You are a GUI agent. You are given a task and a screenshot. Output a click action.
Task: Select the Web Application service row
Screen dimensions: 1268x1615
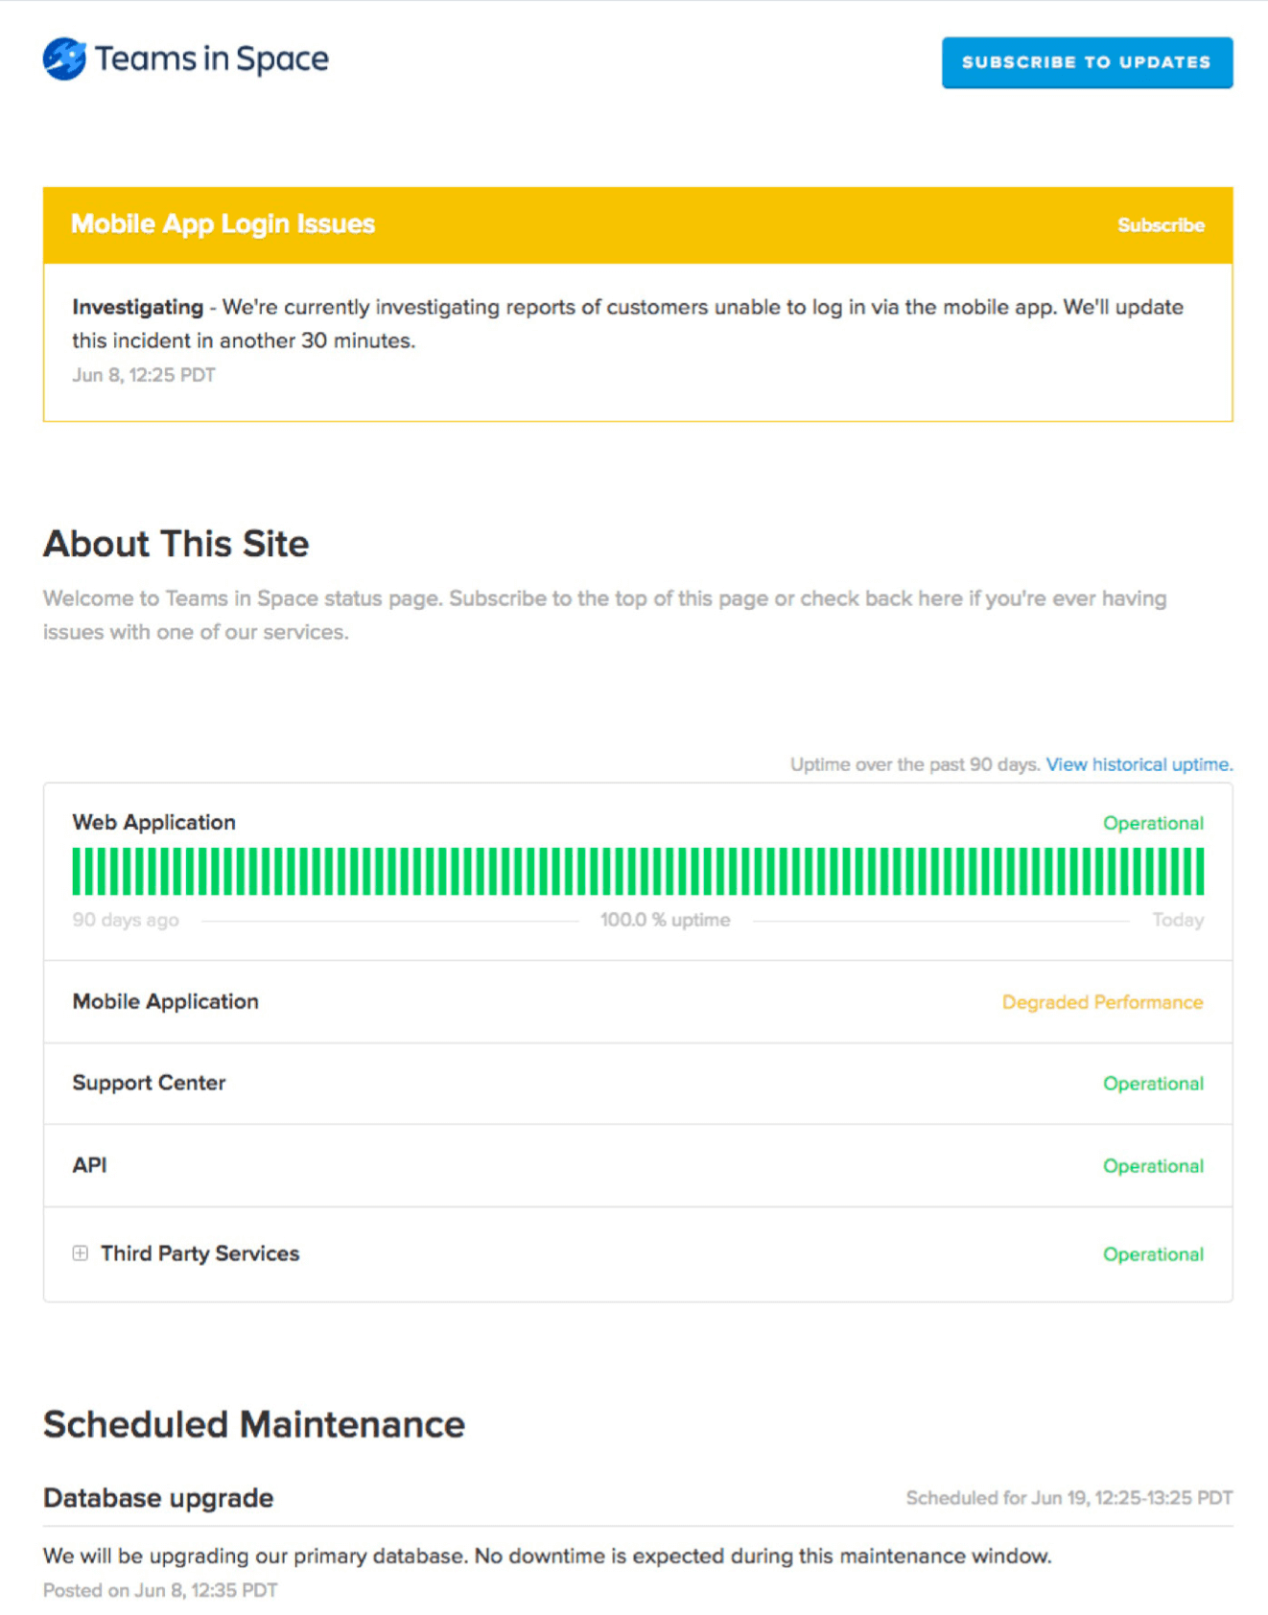(x=153, y=822)
